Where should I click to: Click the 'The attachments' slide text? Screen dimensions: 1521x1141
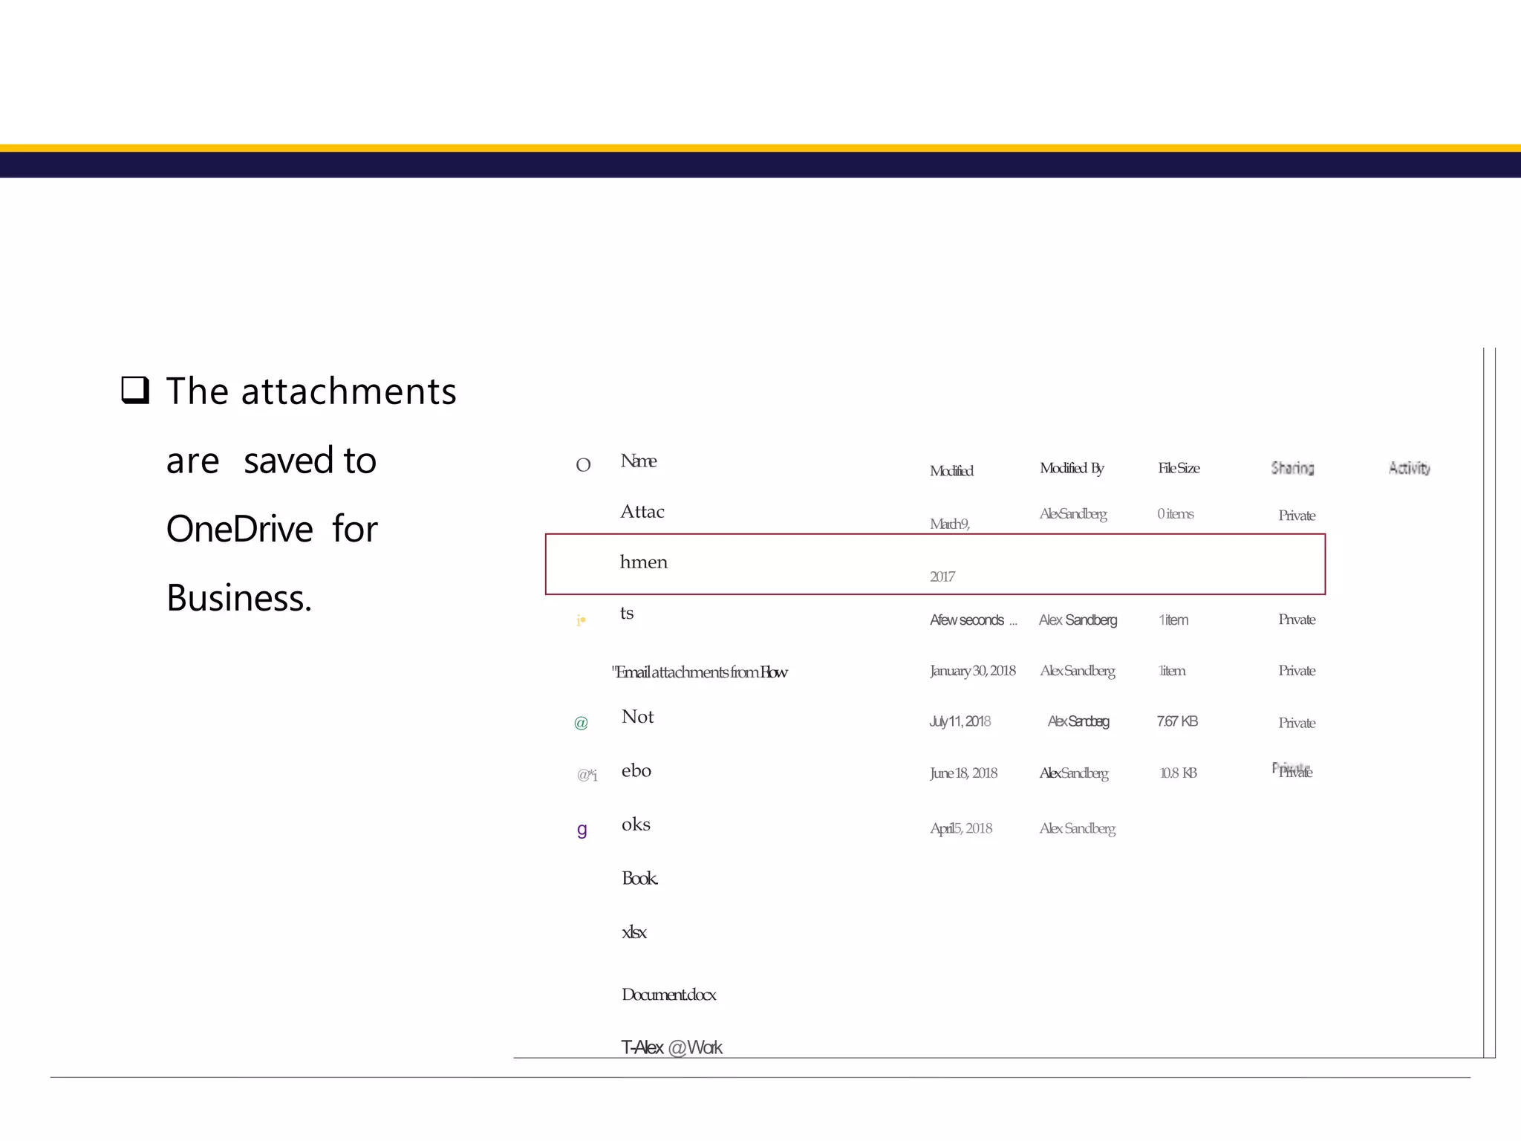[x=311, y=391]
